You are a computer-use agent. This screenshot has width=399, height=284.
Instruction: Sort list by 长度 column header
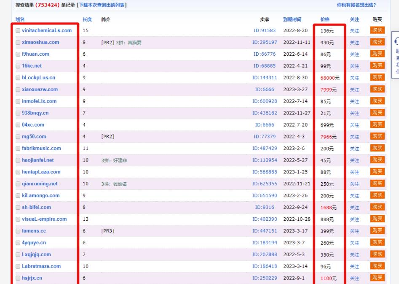click(x=87, y=19)
